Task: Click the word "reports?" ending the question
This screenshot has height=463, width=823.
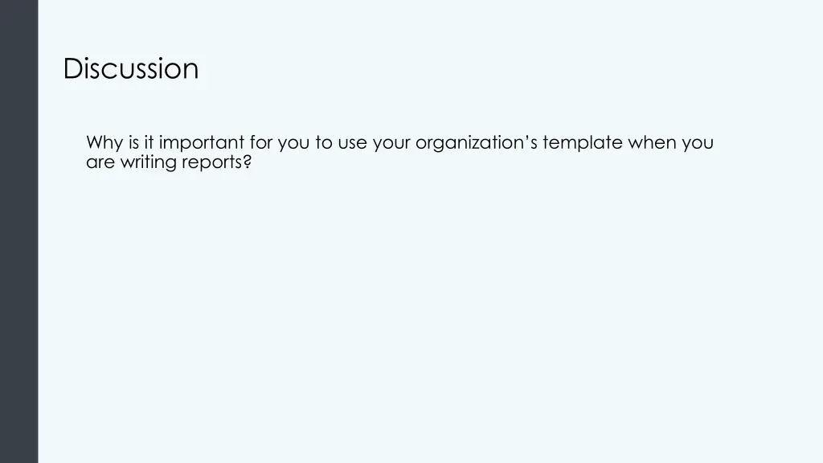Action: click(217, 162)
